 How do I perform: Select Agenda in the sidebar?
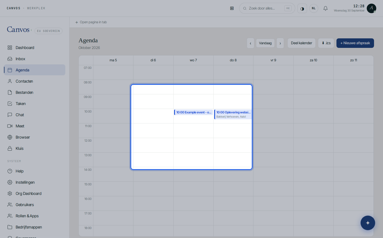(35, 70)
